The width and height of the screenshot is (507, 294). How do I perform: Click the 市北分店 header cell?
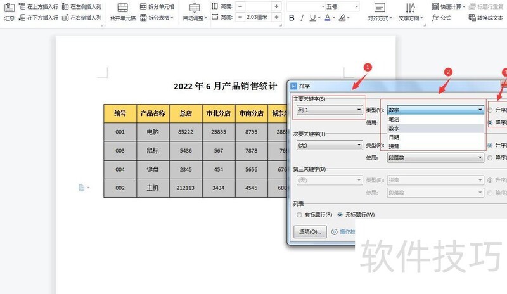[x=219, y=113]
